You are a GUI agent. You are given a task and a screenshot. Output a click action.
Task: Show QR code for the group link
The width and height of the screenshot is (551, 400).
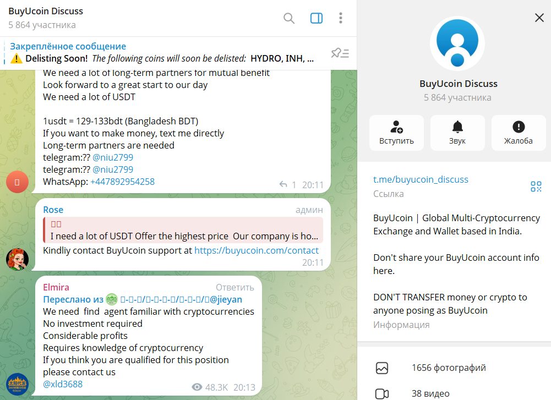tap(536, 187)
